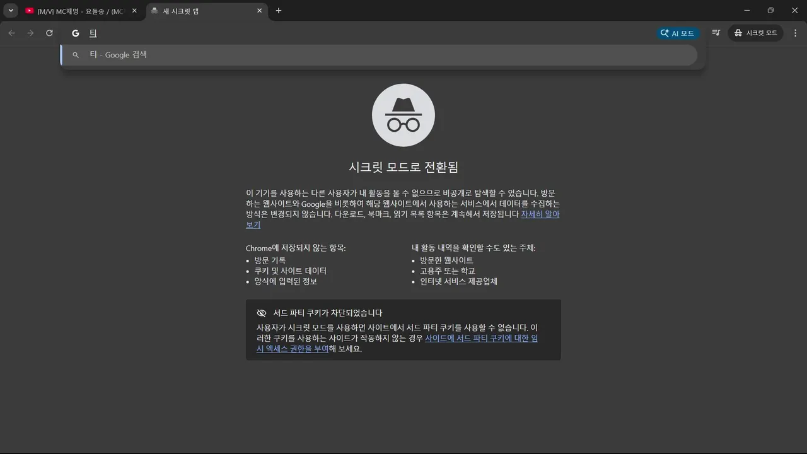Click the 'Chrome에 저장되지 않는 항목:' label
Viewport: 807px width, 454px height.
(296, 248)
